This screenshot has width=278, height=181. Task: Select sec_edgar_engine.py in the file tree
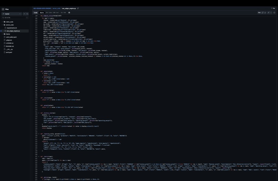[x=13, y=31]
